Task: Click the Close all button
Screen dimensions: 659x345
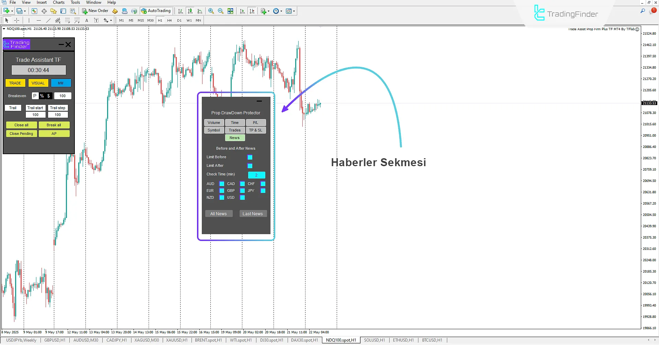Action: tap(21, 125)
